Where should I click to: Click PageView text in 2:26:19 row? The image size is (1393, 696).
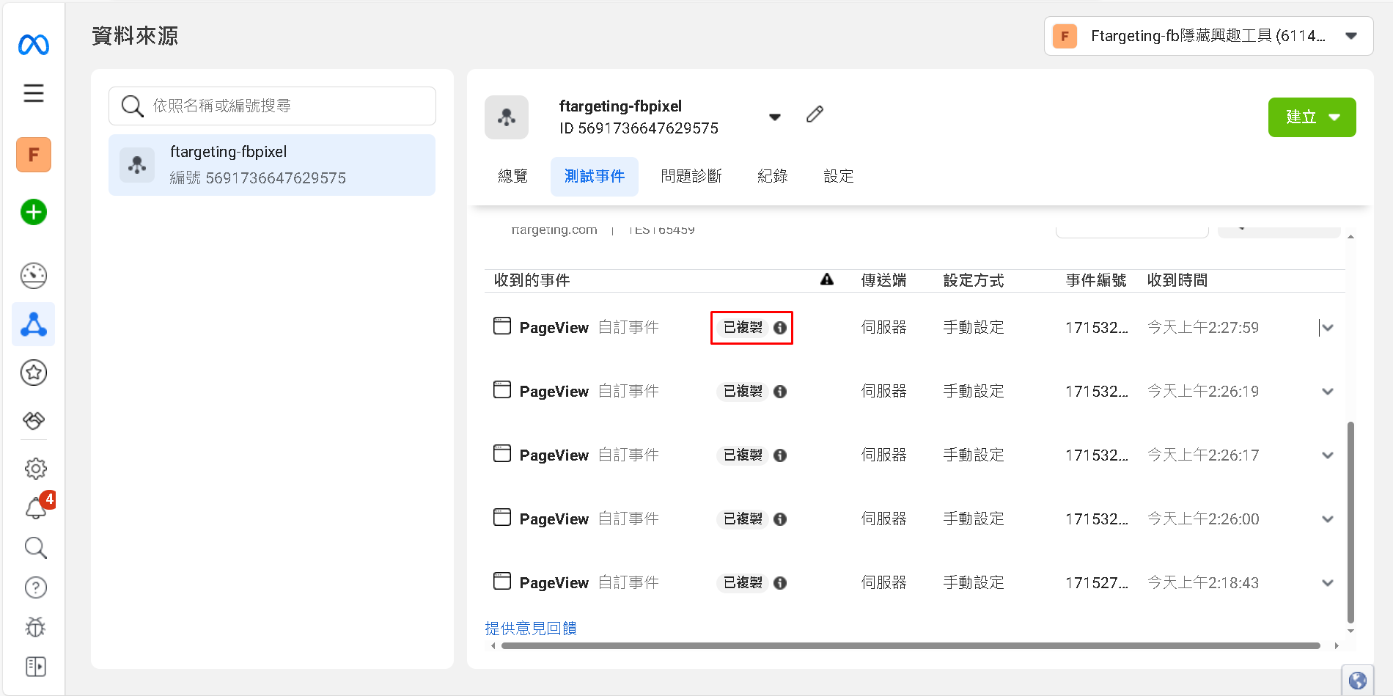pyautogui.click(x=554, y=392)
